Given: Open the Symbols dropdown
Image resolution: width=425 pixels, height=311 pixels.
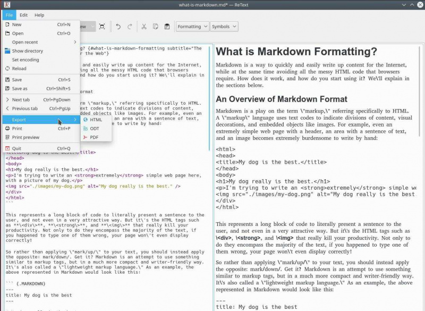Looking at the screenshot, I should 224,27.
